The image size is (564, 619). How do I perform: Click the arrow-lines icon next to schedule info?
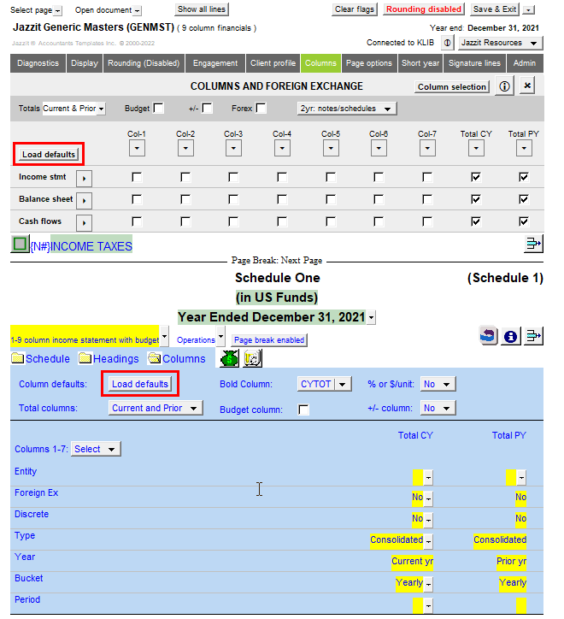pos(533,336)
